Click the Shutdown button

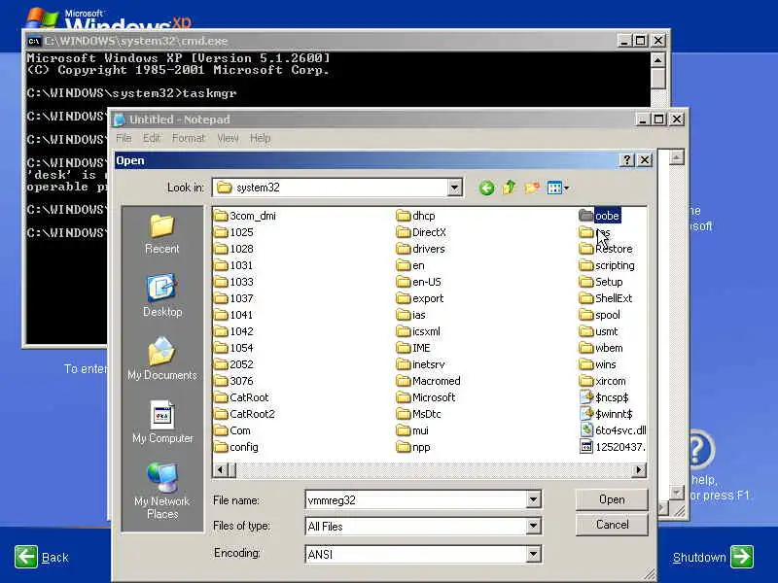(x=713, y=557)
